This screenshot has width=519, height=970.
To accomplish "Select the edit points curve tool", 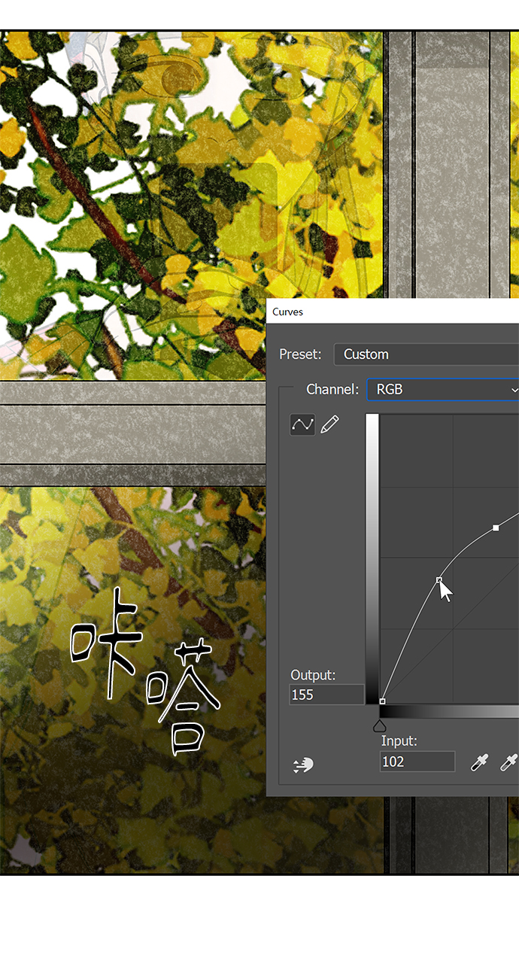I will point(302,424).
